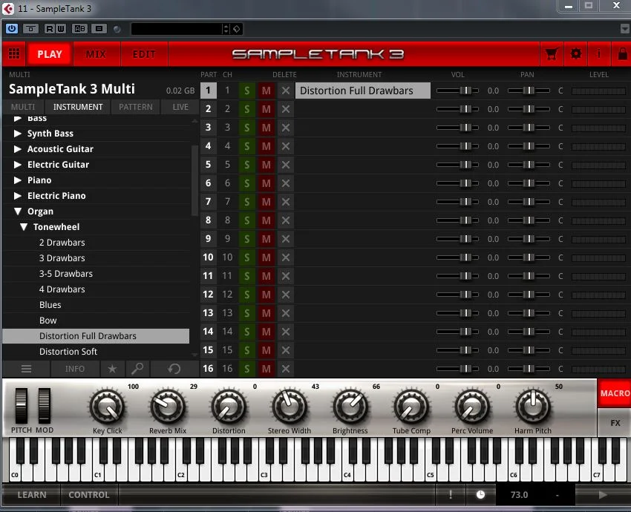Select the Distortion Soft instrument

coord(96,352)
